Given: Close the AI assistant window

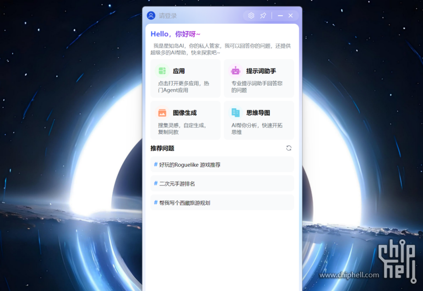Looking at the screenshot, I should (x=291, y=16).
